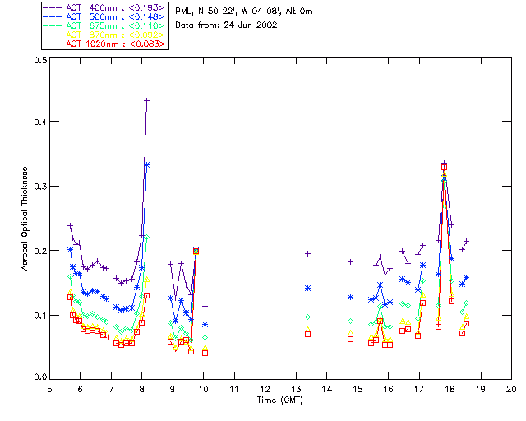This screenshot has height=421, width=526.
Task: Click the time axis label 18
Action: [x=450, y=389]
